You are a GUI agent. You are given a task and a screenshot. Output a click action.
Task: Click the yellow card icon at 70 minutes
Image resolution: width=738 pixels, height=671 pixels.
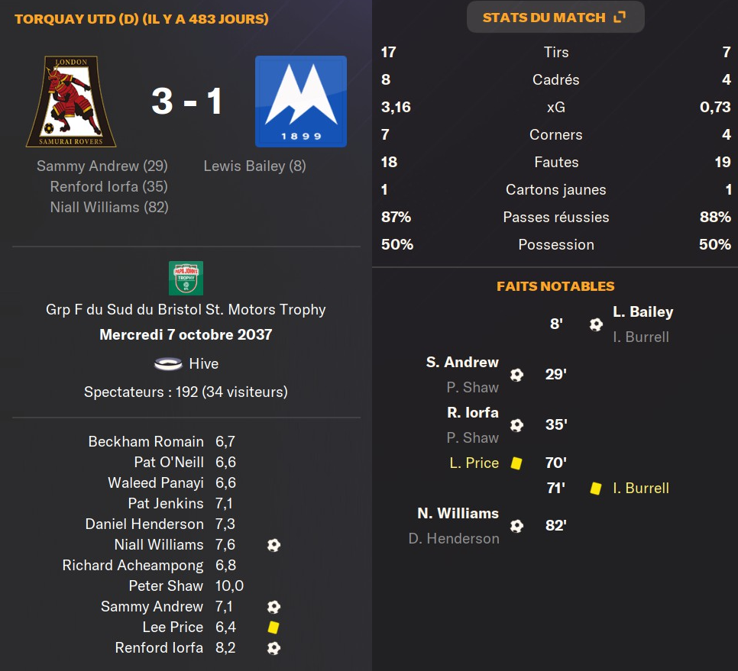coord(516,463)
